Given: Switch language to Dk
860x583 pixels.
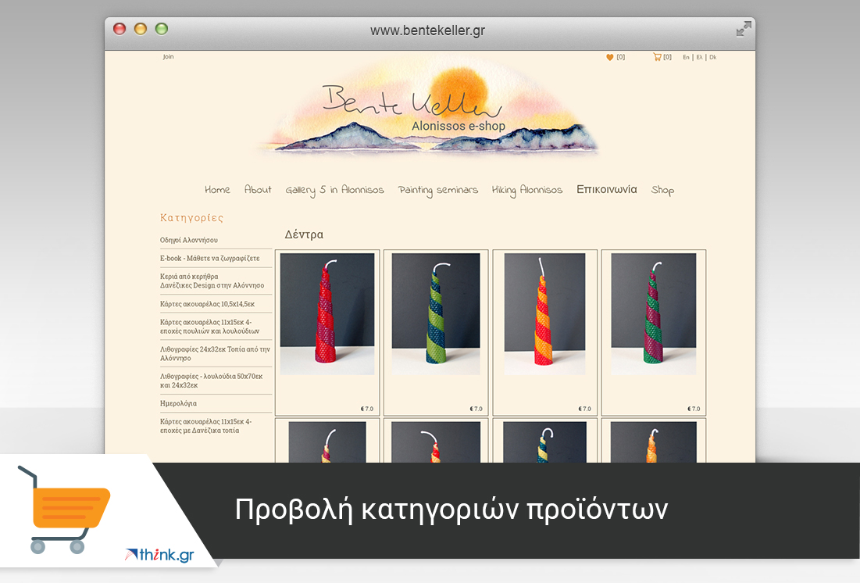Looking at the screenshot, I should 713,57.
